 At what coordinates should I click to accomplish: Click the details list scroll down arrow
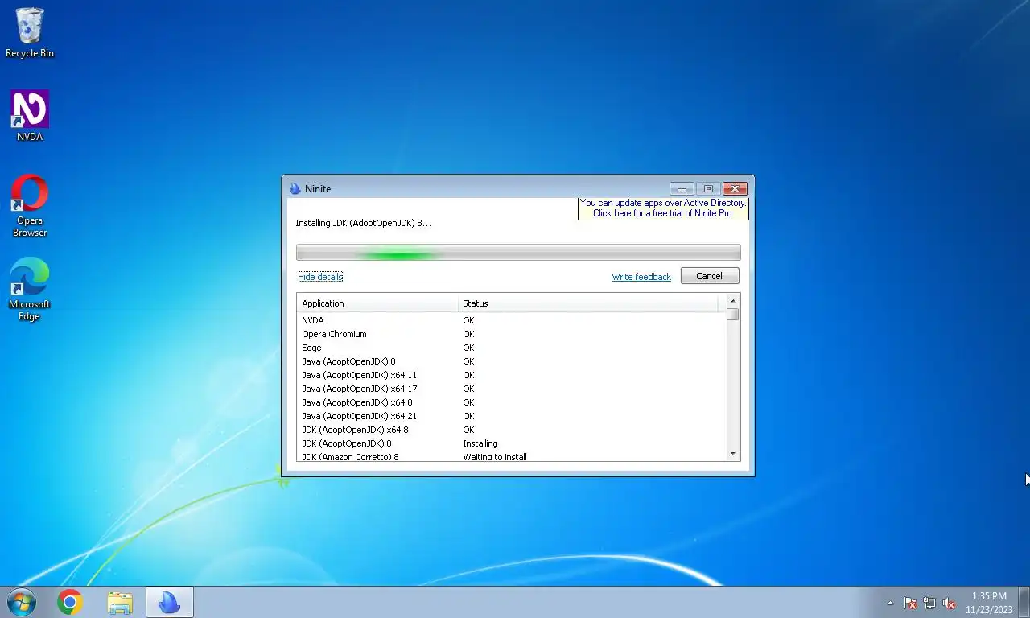[732, 454]
